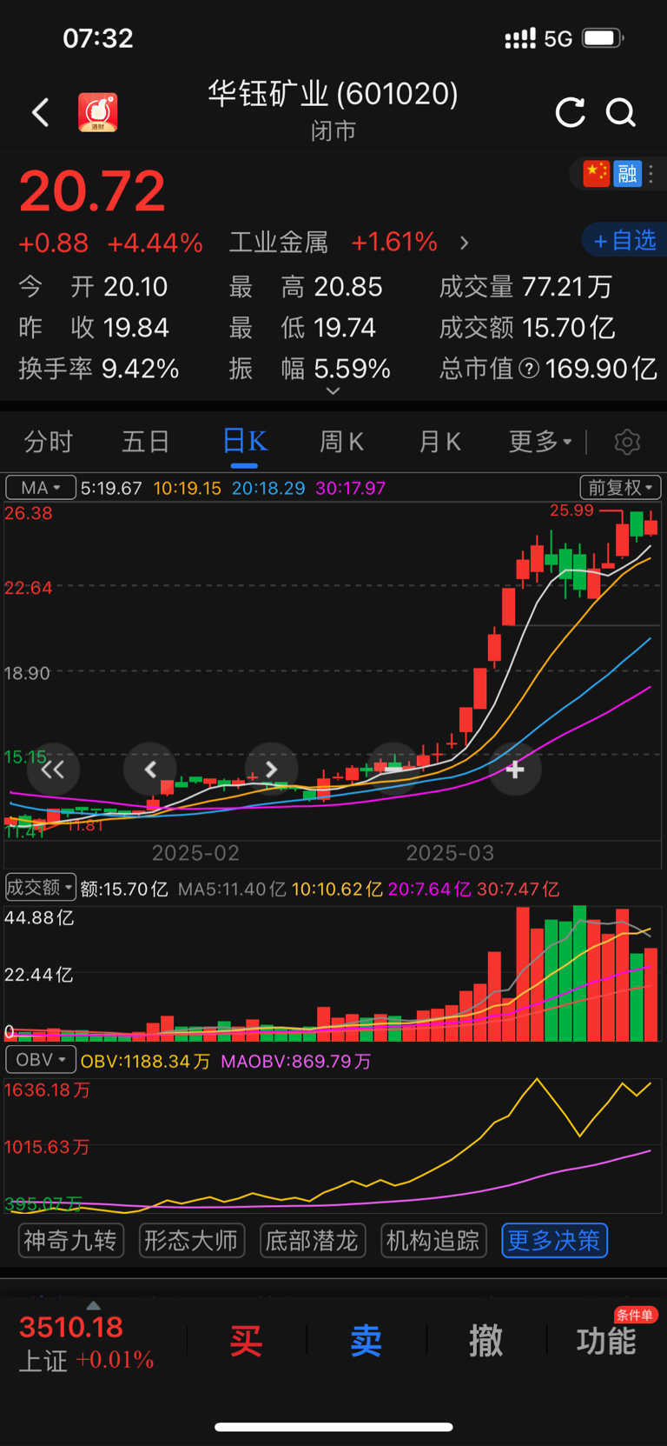The height and width of the screenshot is (1446, 667).
Task: Tap the 25.99 high price marker
Action: pyautogui.click(x=571, y=510)
